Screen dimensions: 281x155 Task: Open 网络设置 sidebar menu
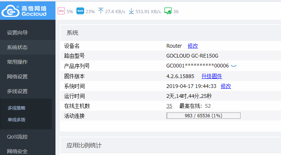click(x=17, y=77)
